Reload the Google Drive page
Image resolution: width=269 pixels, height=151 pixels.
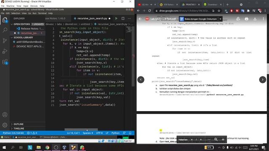tap(150, 10)
